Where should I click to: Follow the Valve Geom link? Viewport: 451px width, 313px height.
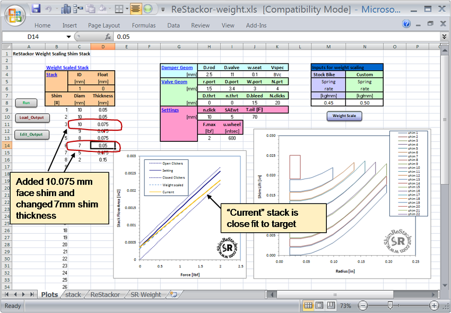click(x=175, y=81)
